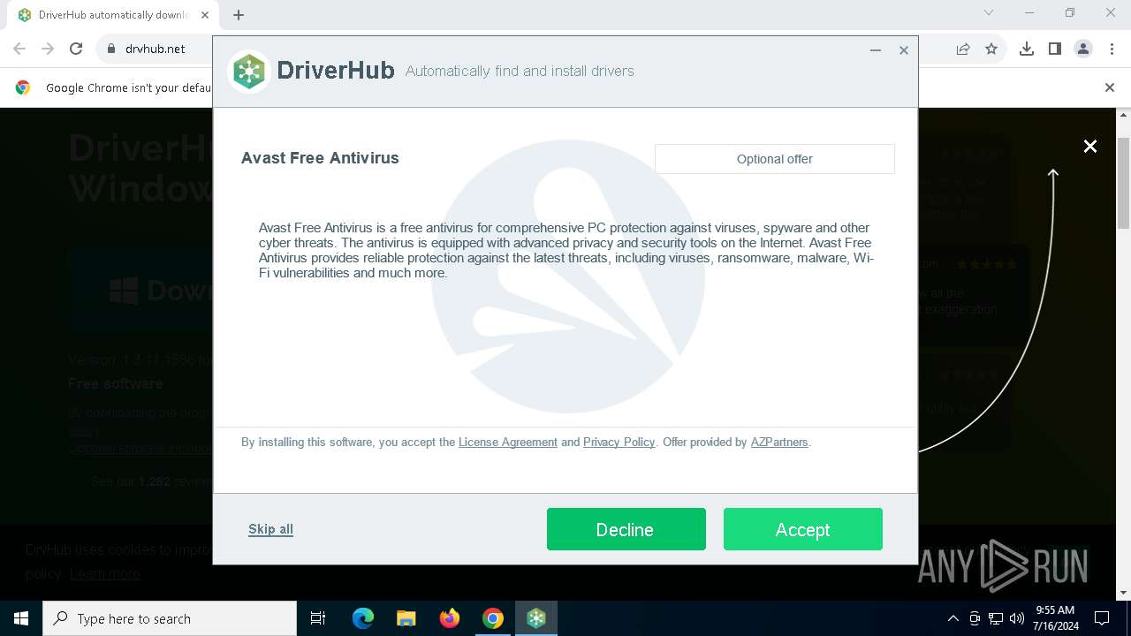The height and width of the screenshot is (636, 1131).
Task: Reload the drvhub.net page
Action: [76, 49]
